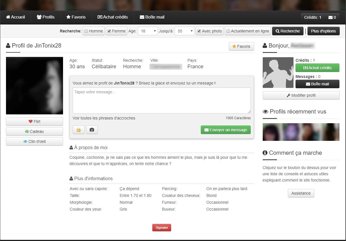Click the emoji smiley icon button

(78, 130)
